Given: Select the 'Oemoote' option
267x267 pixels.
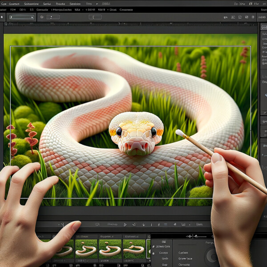Looking at the screenshot, I should tap(184, 265).
